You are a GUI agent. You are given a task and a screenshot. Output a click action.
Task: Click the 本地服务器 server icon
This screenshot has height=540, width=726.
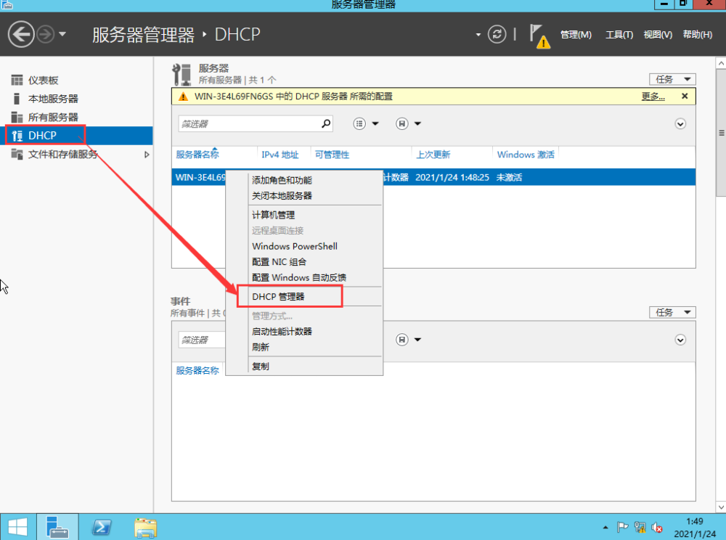tap(17, 99)
